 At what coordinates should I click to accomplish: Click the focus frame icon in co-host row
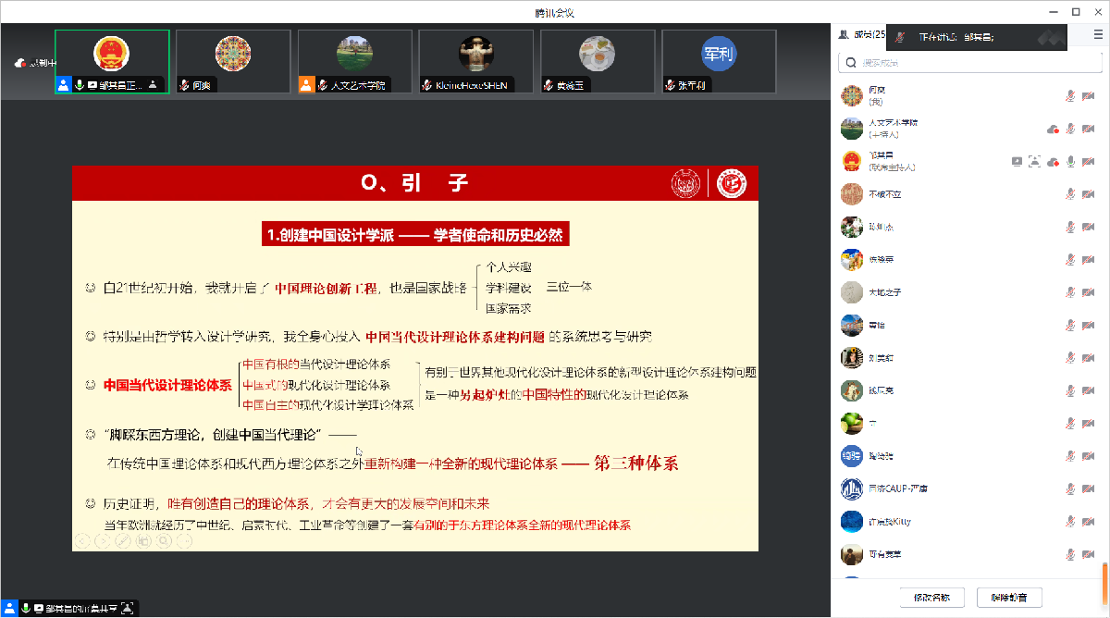[x=1034, y=161]
